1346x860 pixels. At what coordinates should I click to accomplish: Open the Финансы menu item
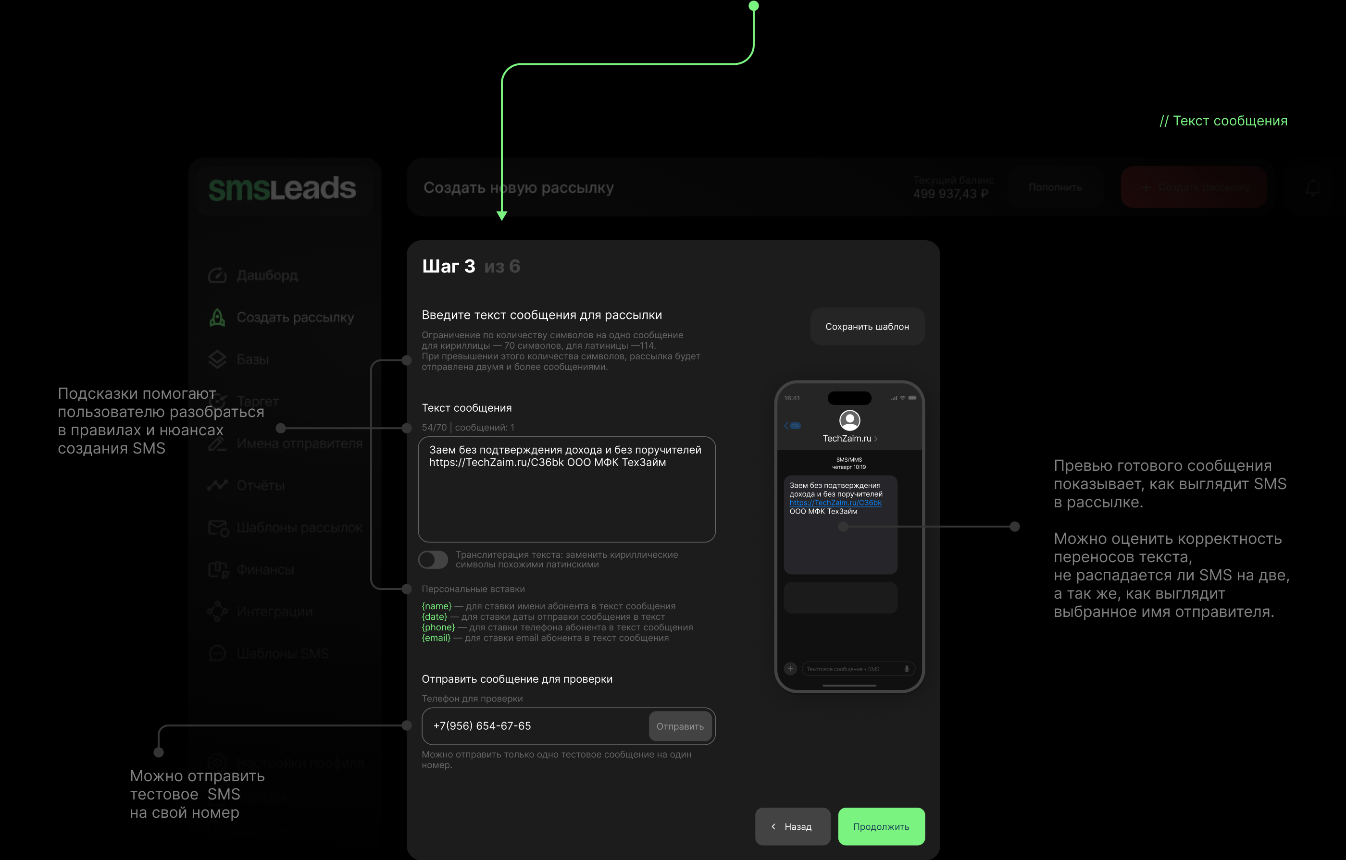(x=265, y=569)
